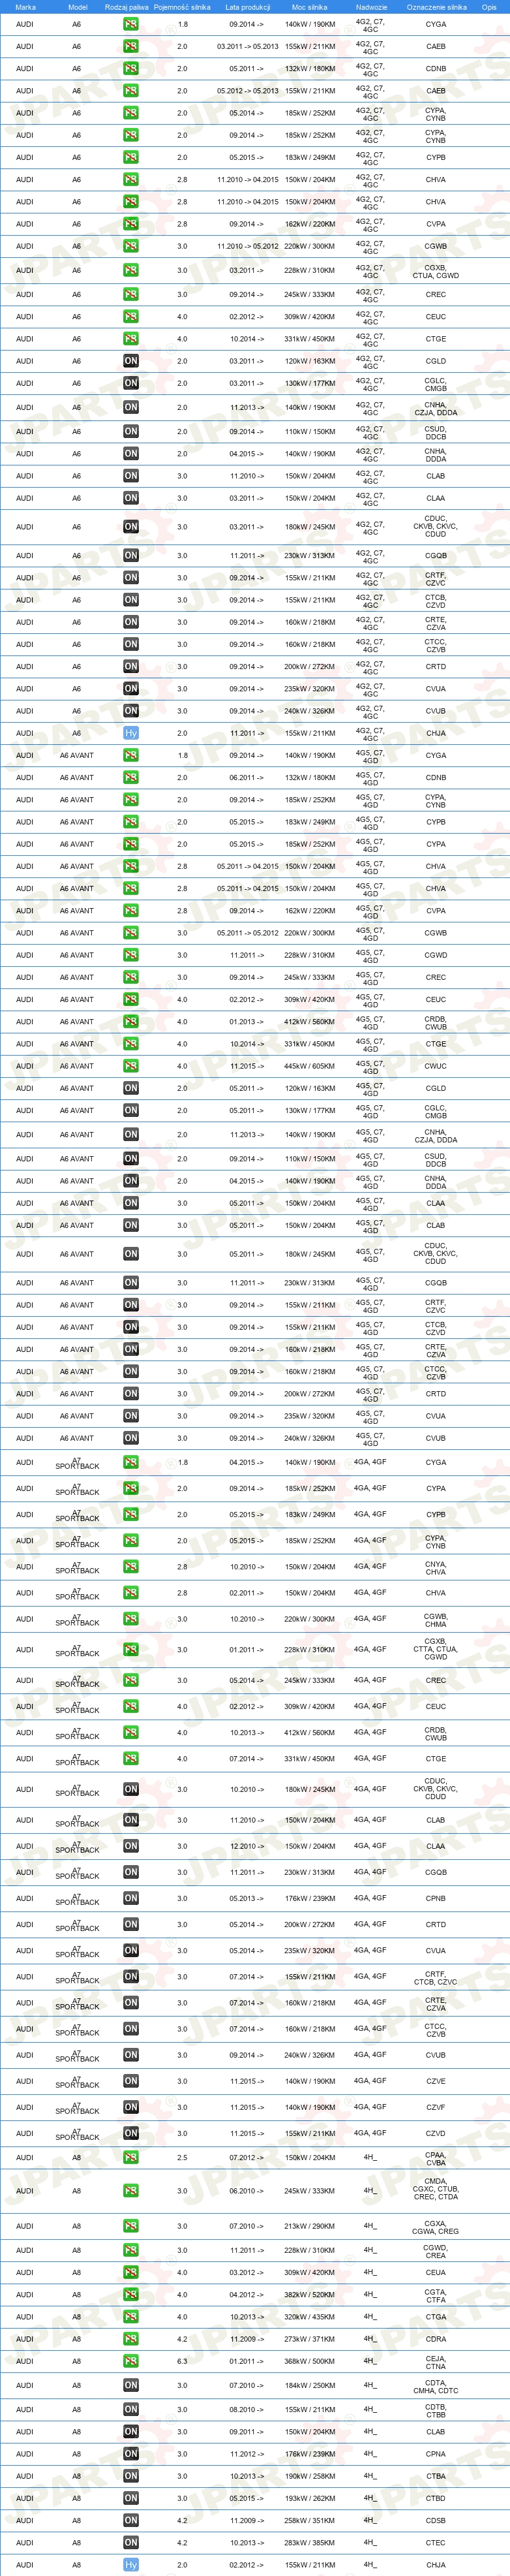This screenshot has width=510, height=2576.
Task: Select the 258kW / 351KM power cell
Action: click(x=310, y=2520)
